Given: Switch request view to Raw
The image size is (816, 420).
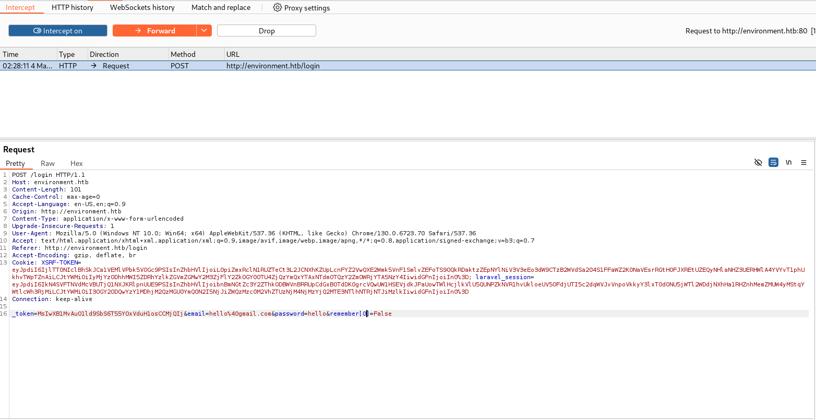Looking at the screenshot, I should [47, 163].
